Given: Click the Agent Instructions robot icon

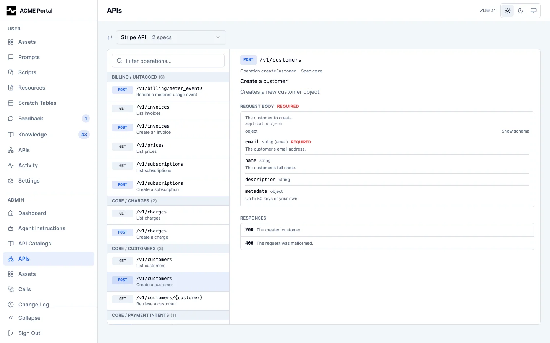Looking at the screenshot, I should pos(11,228).
